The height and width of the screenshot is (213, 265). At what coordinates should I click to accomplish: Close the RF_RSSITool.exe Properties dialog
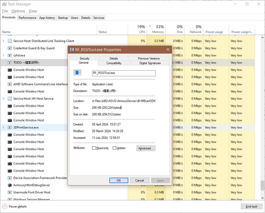[x=168, y=49]
